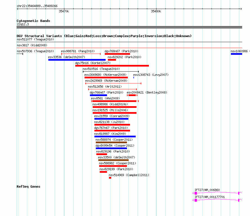This screenshot has height=216, width=250.
Task: Click the blue esv21559 (Conrad2009) bar
Action: coord(111,119)
